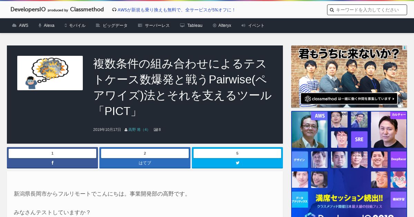Click the SRE tile in event banner

coord(359,139)
